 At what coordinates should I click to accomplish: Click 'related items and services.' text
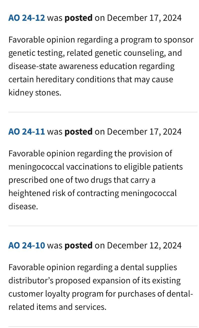(x=57, y=307)
